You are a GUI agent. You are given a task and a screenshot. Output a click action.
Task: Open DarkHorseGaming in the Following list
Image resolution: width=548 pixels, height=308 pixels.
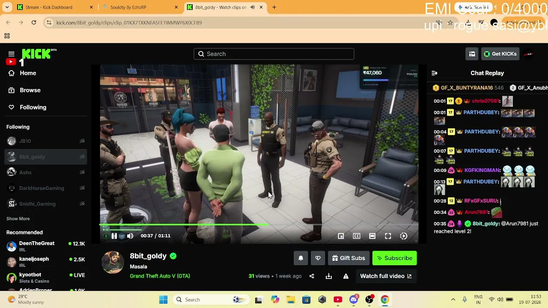coord(46,188)
